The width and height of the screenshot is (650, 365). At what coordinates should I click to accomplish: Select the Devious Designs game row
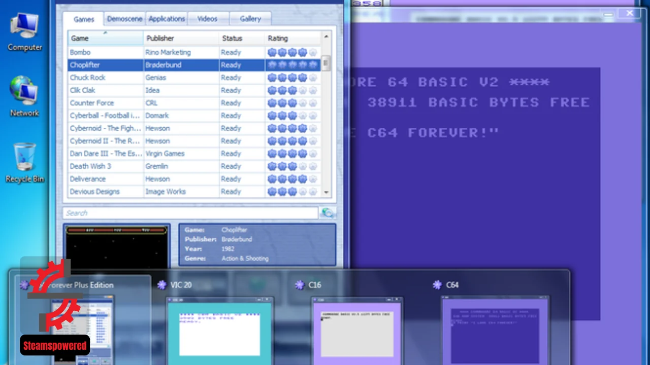click(194, 192)
